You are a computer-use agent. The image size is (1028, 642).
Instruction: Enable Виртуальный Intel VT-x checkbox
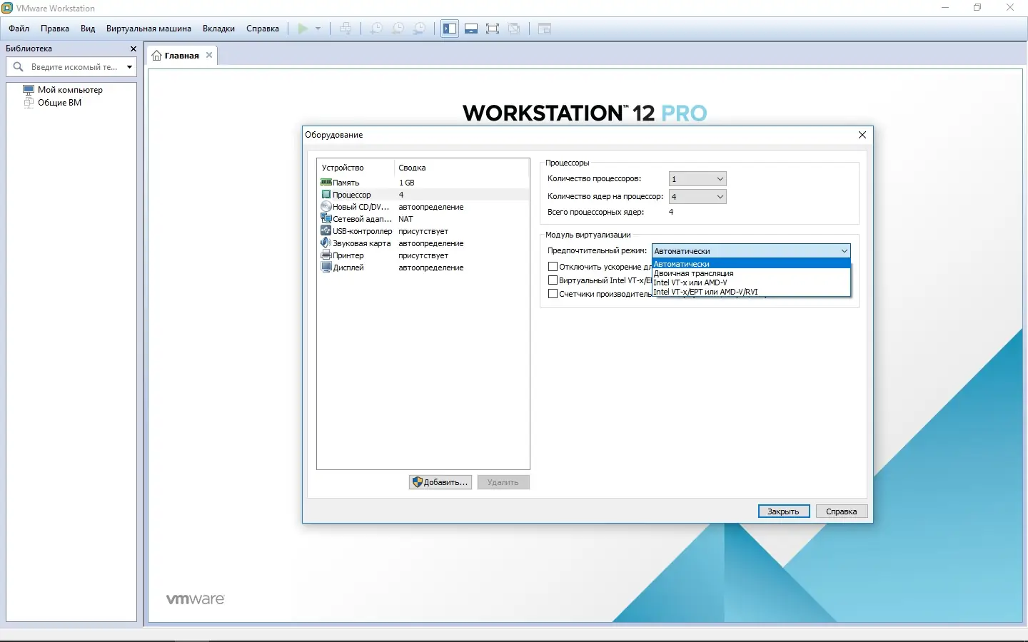pyautogui.click(x=553, y=280)
